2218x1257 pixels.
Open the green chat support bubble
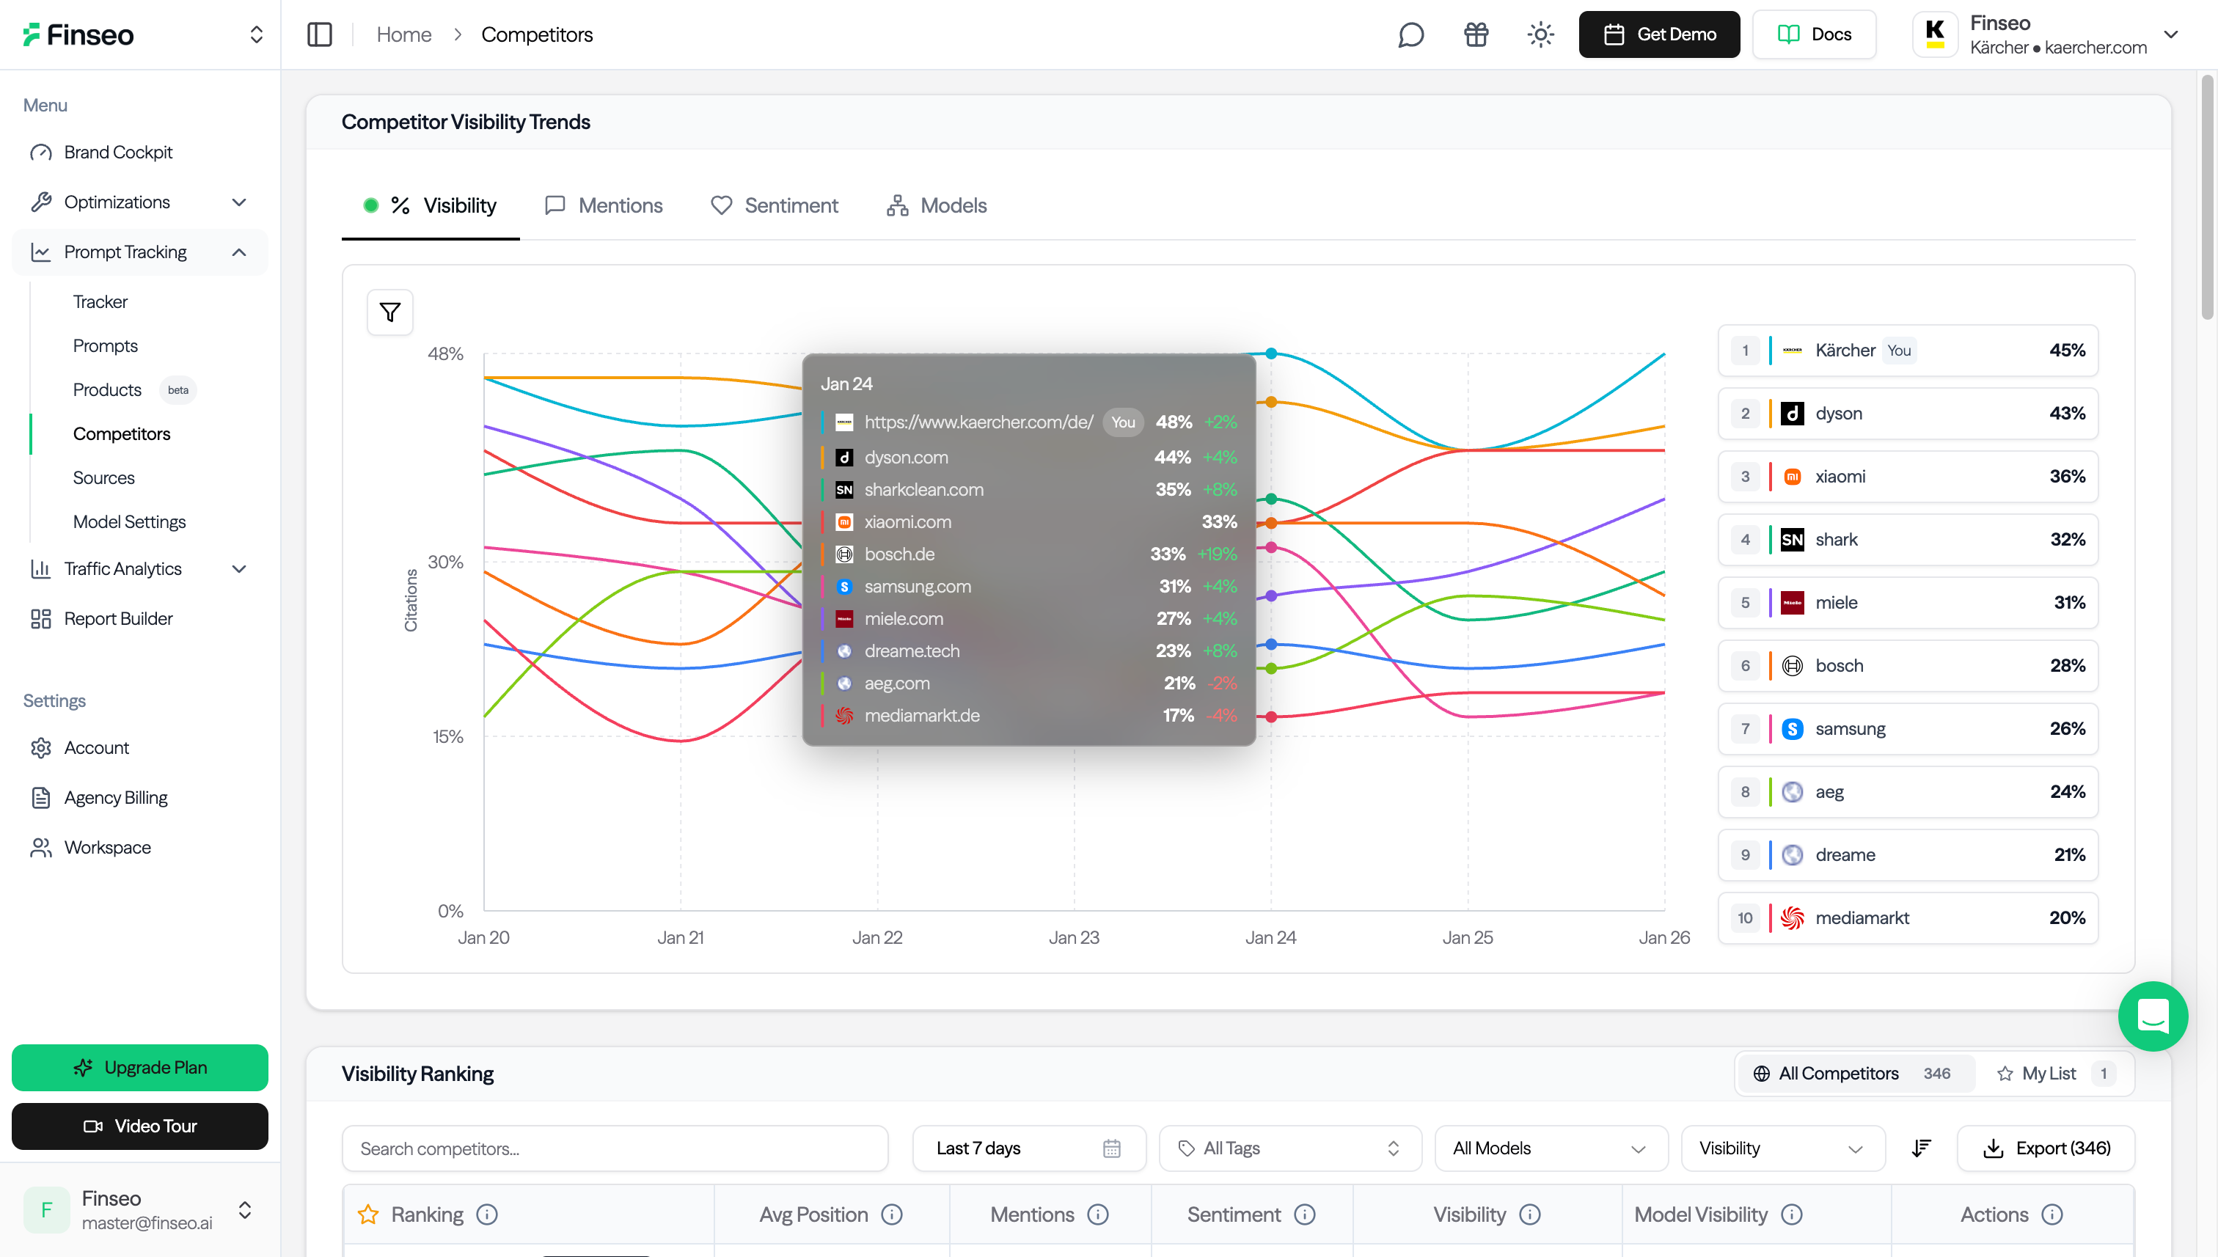(x=2153, y=1016)
